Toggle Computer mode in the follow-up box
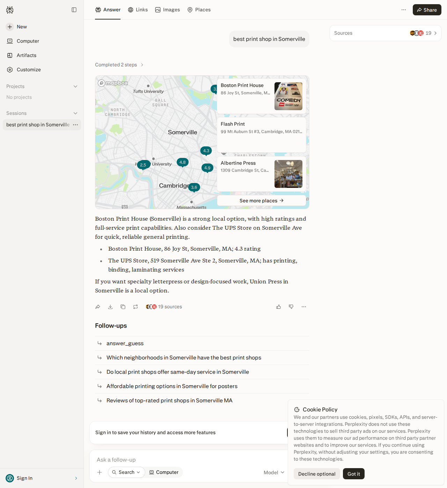447x488 pixels. point(164,472)
